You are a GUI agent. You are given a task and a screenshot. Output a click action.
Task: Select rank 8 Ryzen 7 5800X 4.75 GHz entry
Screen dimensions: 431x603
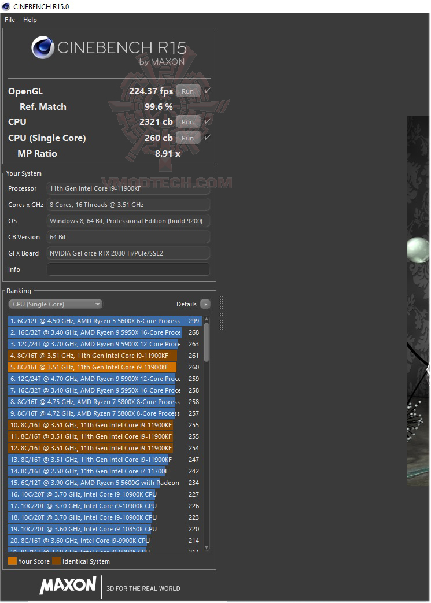105,401
